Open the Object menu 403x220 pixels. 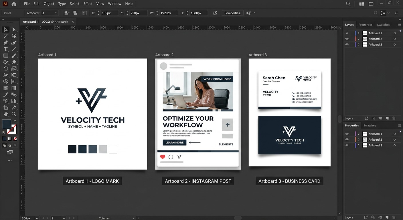pyautogui.click(x=49, y=4)
